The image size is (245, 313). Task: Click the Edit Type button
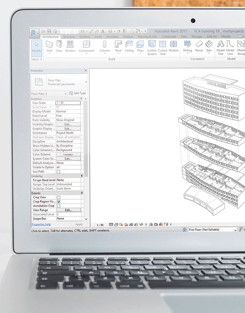[77, 94]
